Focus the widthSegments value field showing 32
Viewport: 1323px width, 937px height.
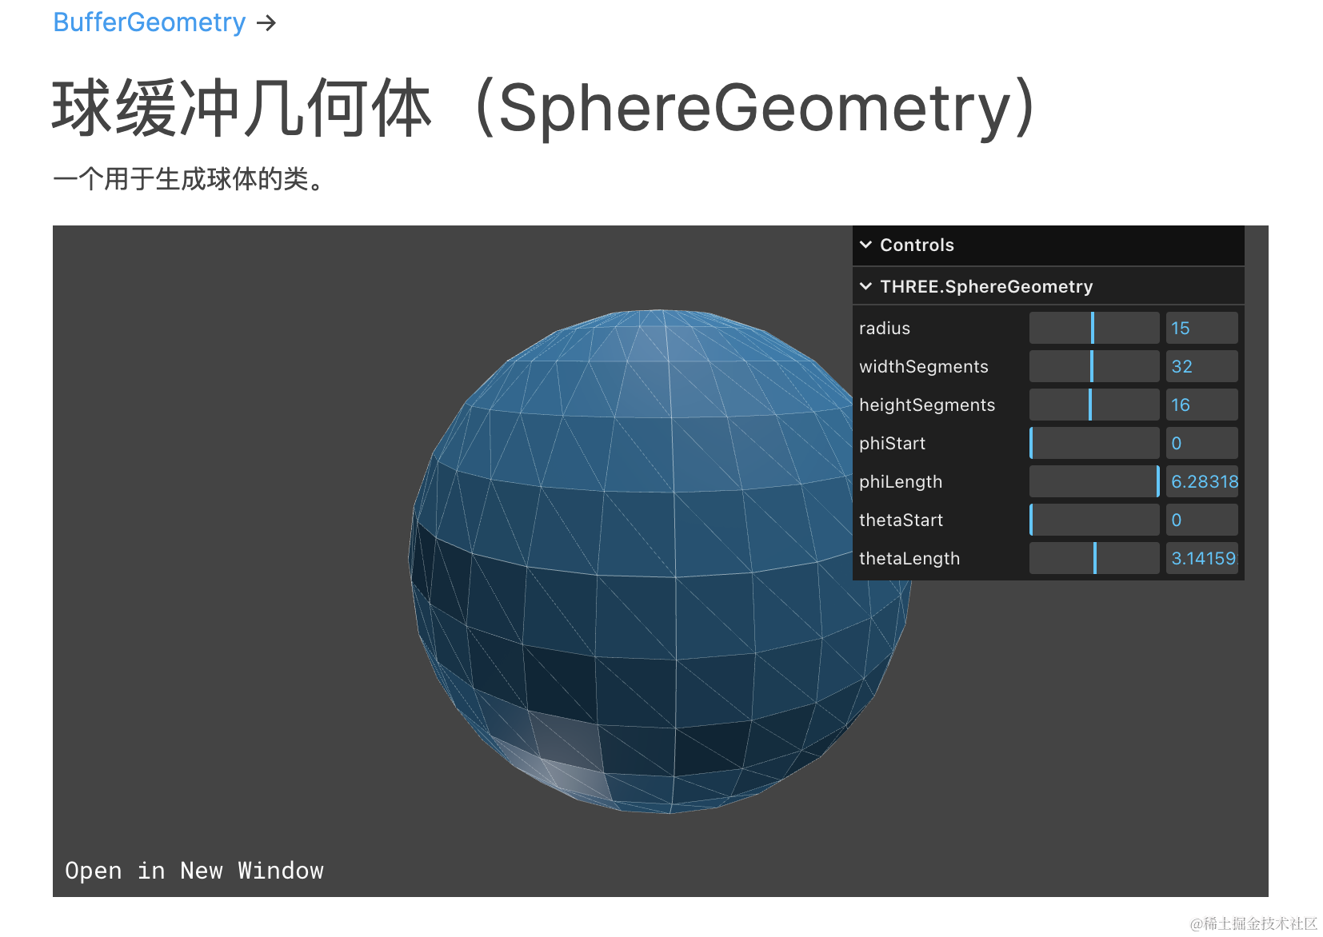coord(1201,366)
